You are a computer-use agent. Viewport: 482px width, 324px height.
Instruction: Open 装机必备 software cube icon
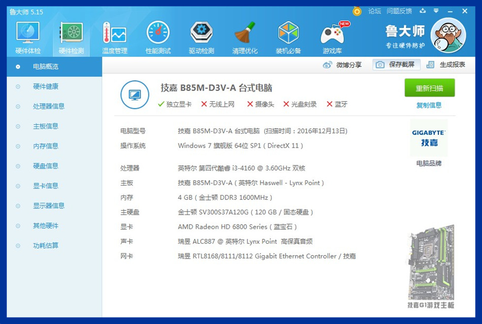tap(289, 32)
